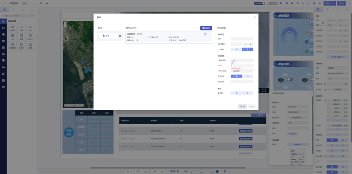Click the canvas zoom slider handle in bottom bar
This screenshot has height=174, width=352.
[201, 170]
